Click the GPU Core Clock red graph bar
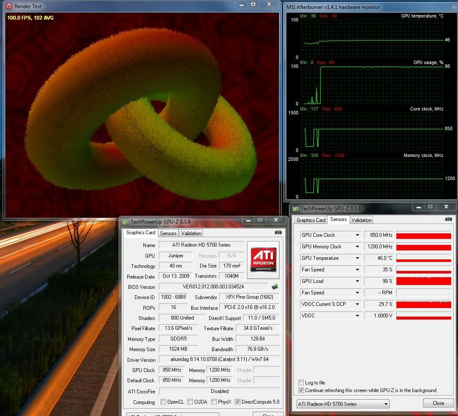Viewport: 458px width, 416px height. pos(423,235)
